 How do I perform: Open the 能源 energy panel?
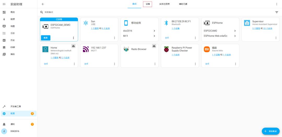[x=19, y=19]
